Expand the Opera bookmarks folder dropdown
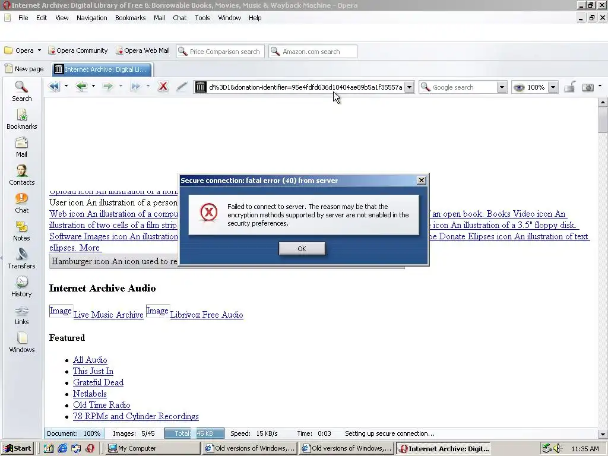The height and width of the screenshot is (456, 608). click(39, 50)
